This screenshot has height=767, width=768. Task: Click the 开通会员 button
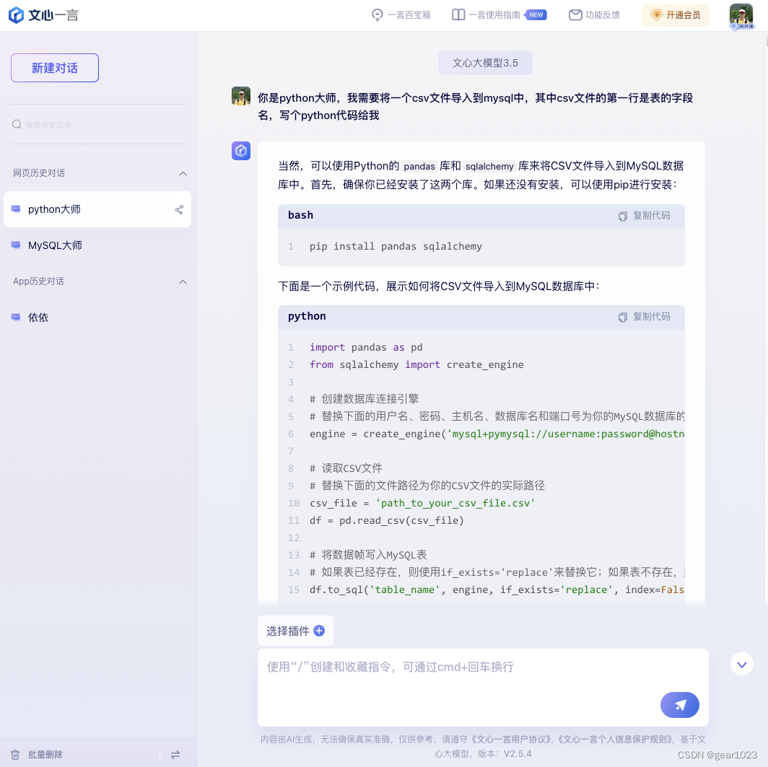[x=676, y=15]
